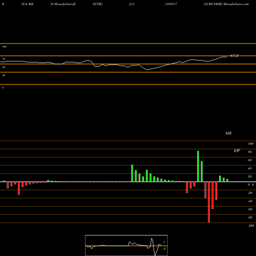Click the MR axis label -60

pyautogui.click(x=250, y=209)
